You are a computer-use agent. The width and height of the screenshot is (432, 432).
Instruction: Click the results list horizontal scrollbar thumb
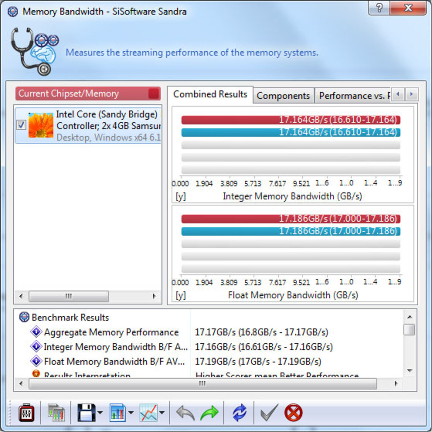202,384
